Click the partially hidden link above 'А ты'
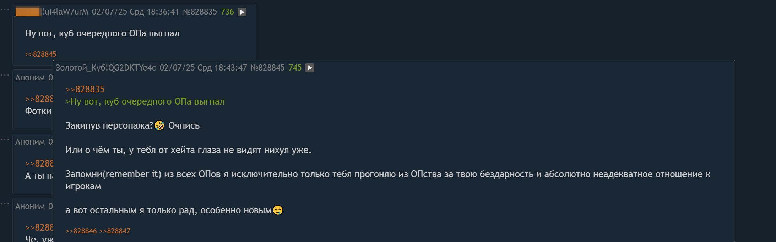The height and width of the screenshot is (242, 776). [39, 163]
